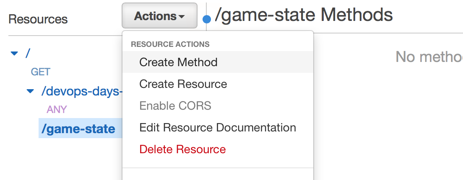Click the RESOURCE ACTIONS menu header
This screenshot has height=180, width=463.
click(170, 44)
